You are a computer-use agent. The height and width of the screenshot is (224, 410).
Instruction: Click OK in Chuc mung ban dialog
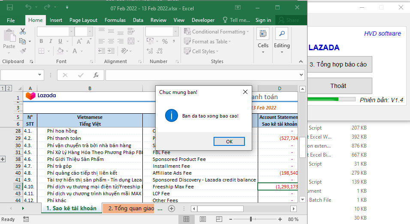tap(229, 142)
